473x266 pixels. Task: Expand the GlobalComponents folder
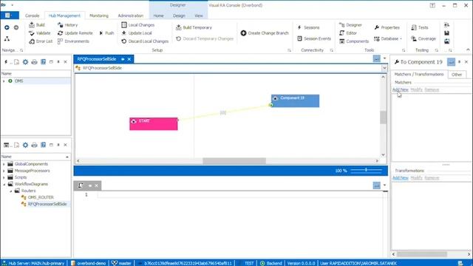4,164
